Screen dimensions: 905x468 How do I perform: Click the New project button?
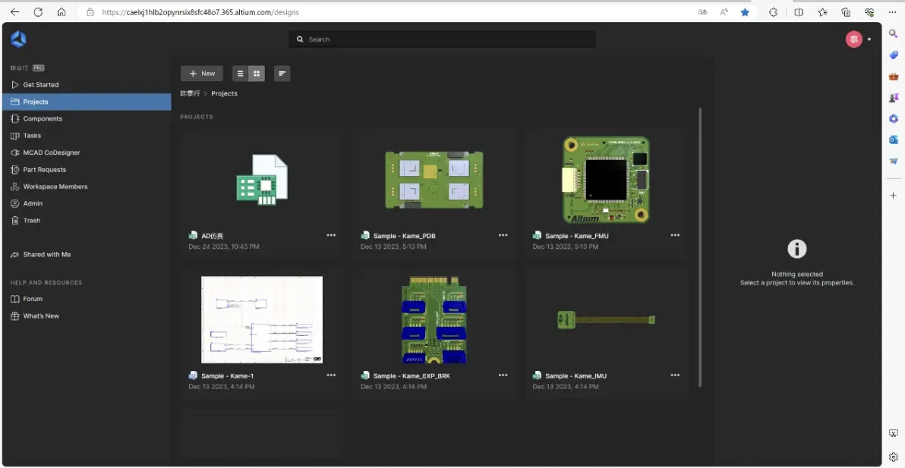[201, 74]
